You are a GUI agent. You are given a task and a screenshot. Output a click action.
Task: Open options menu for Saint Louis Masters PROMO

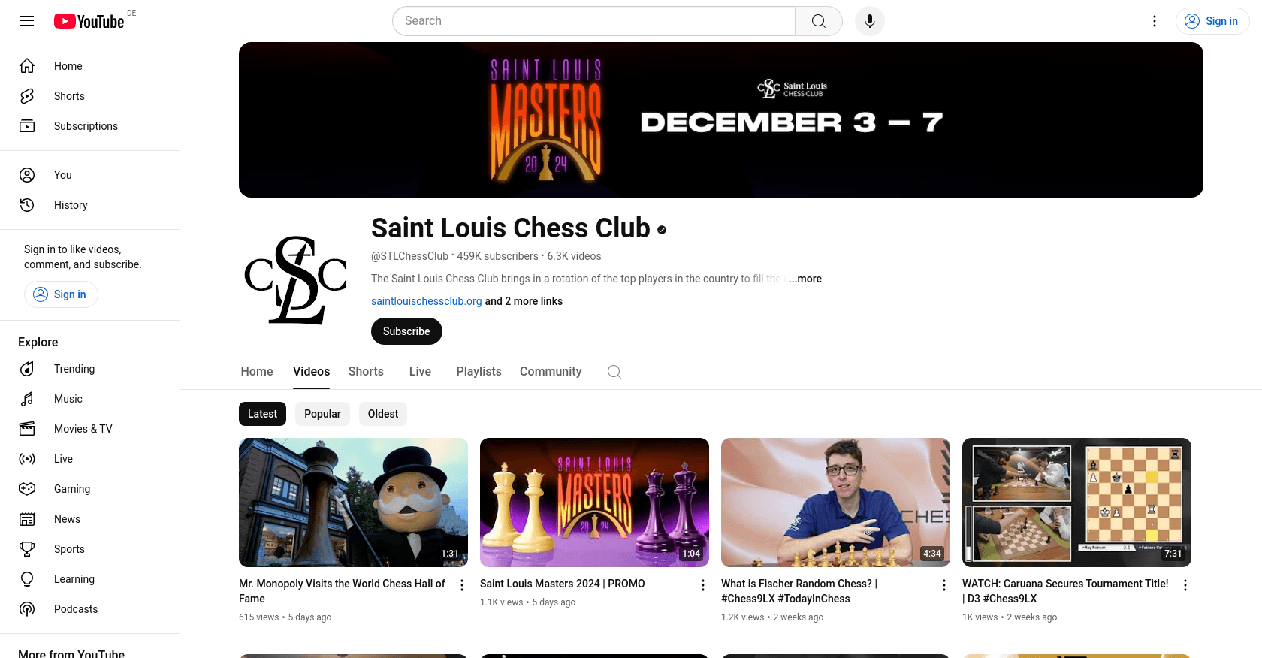[703, 585]
